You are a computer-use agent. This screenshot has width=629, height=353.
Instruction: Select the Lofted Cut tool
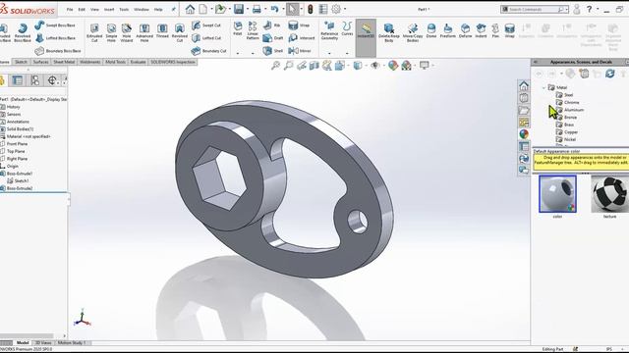point(206,38)
